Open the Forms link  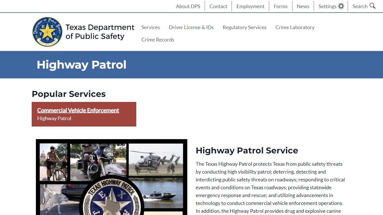tap(281, 6)
